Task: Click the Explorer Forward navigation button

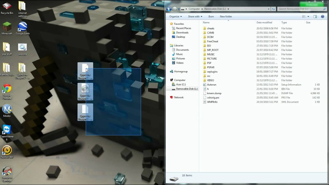Action: coord(175,9)
